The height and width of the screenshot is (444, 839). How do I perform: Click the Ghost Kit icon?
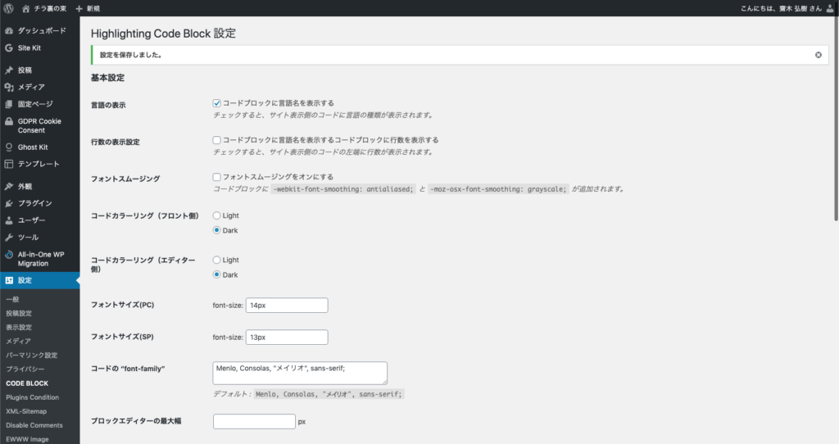click(x=9, y=147)
